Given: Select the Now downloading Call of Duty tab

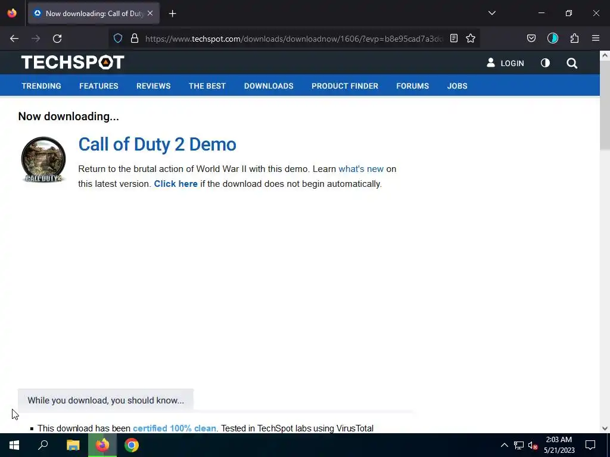Looking at the screenshot, I should tap(94, 14).
